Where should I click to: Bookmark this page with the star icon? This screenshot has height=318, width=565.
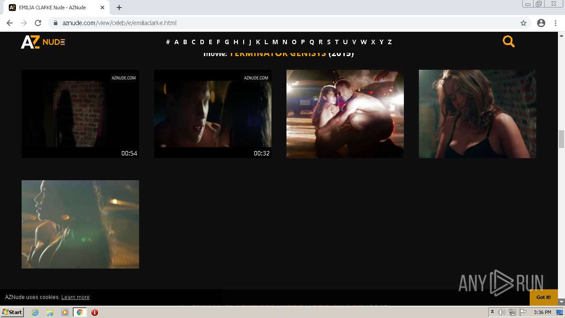524,23
